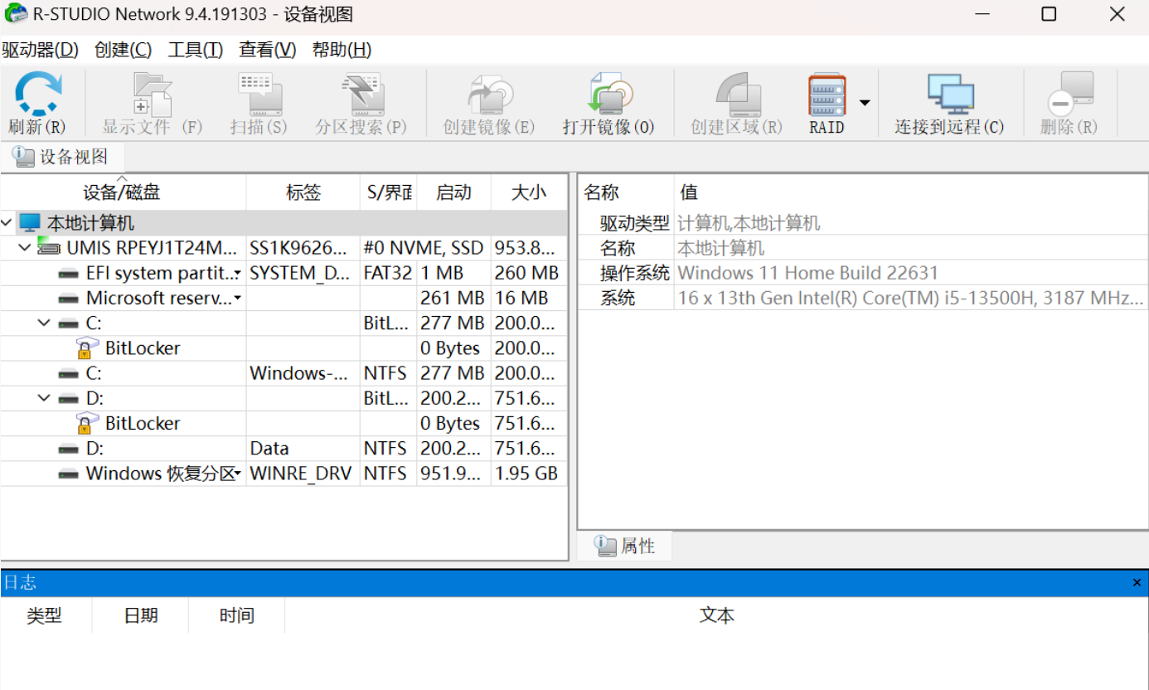Click the 刷新 (Refresh) toolbar icon

click(37, 95)
